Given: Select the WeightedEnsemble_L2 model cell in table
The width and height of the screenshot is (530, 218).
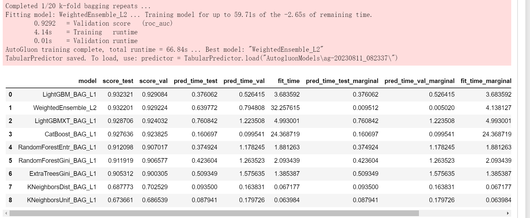Looking at the screenshot, I should (65, 108).
